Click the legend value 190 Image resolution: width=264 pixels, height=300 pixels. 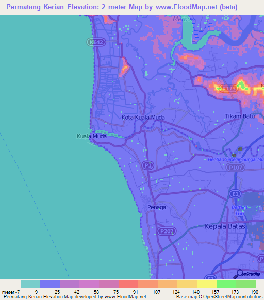pos(254,292)
